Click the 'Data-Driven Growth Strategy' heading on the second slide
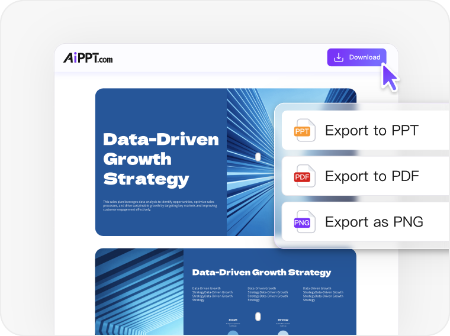The width and height of the screenshot is (450, 336). tap(262, 272)
